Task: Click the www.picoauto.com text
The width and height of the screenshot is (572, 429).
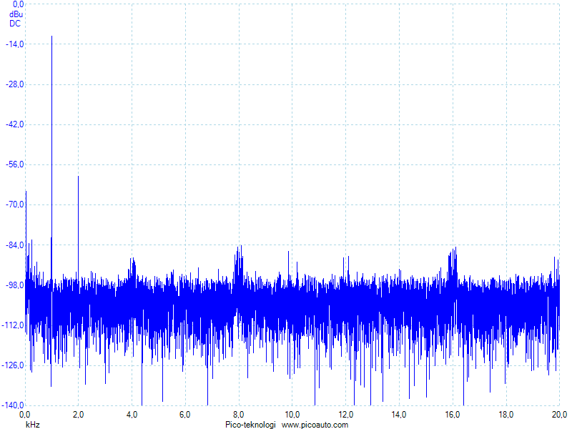Action: coord(315,425)
